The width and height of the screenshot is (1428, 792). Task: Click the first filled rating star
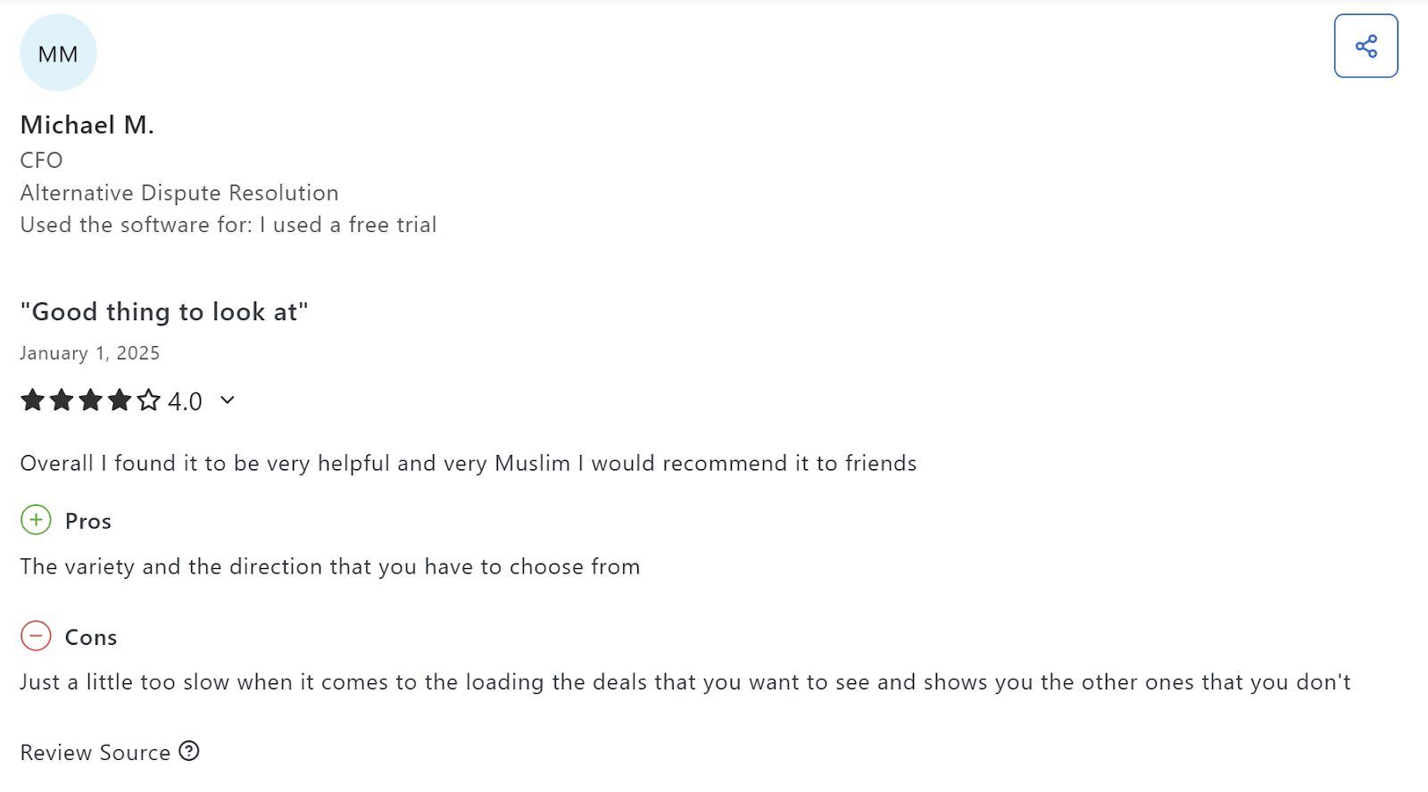[x=33, y=400]
